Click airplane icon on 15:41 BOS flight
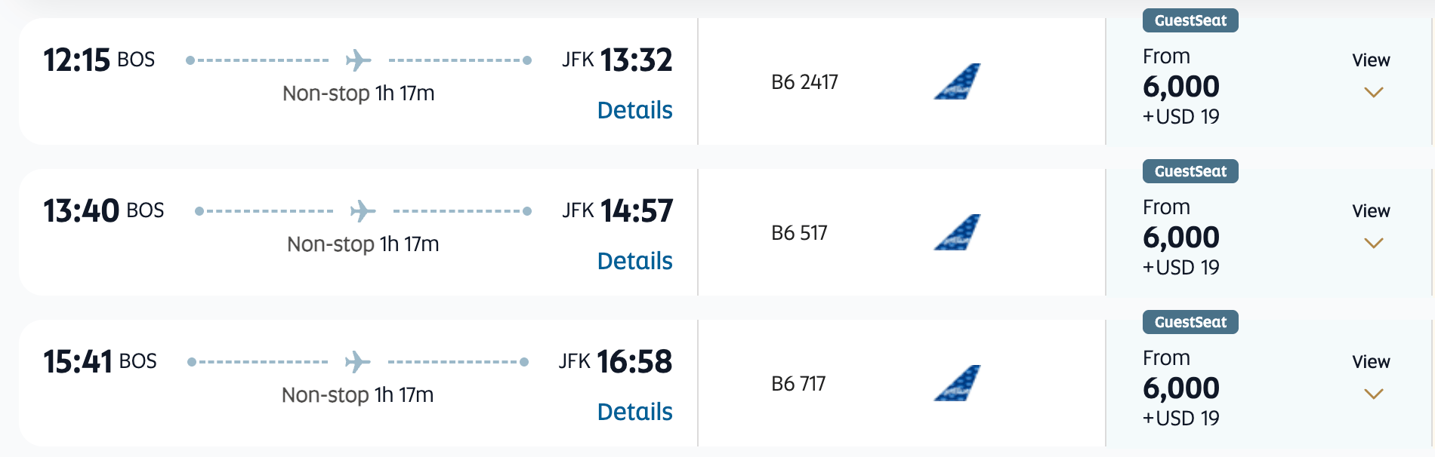Image resolution: width=1435 pixels, height=457 pixels. coord(357,362)
